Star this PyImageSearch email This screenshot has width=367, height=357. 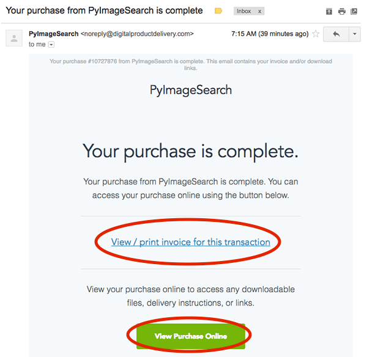click(316, 34)
